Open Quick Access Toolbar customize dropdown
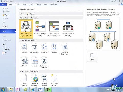 (13, 1)
